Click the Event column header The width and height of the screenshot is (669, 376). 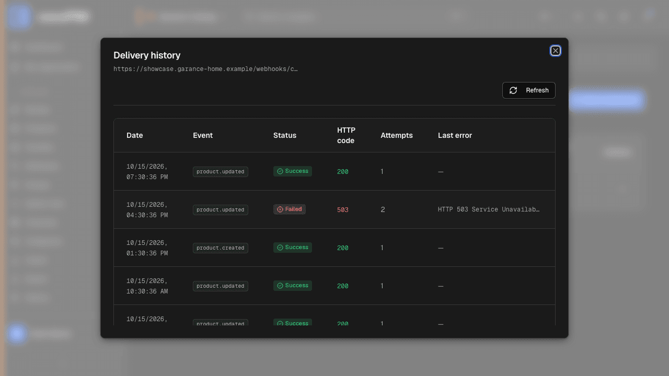pos(203,135)
